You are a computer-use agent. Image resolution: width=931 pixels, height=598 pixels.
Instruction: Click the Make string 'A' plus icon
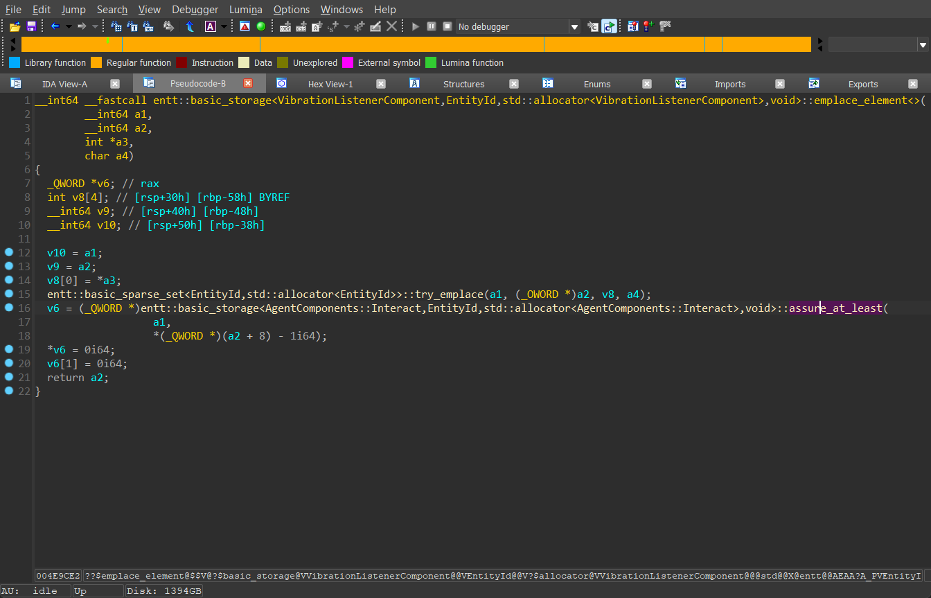tap(317, 26)
